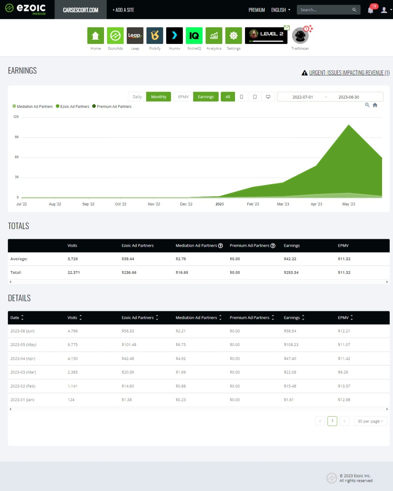
Task: Launch the Leap tool icon
Action: 135,35
